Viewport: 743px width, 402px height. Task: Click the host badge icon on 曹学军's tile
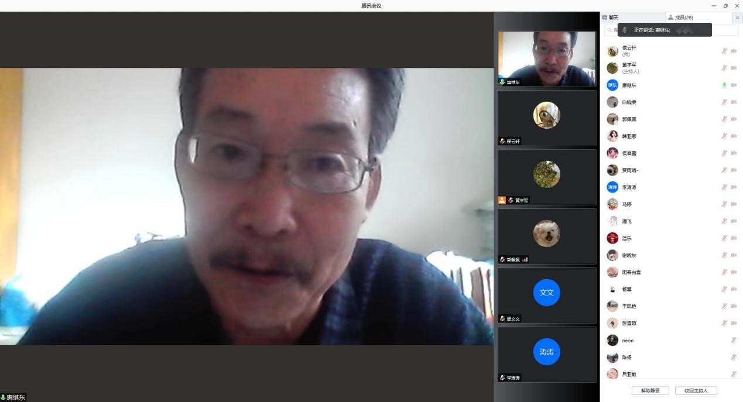click(x=502, y=200)
